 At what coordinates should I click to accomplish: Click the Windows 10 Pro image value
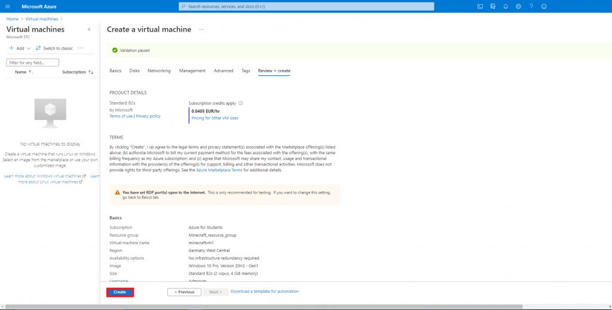[x=224, y=266]
